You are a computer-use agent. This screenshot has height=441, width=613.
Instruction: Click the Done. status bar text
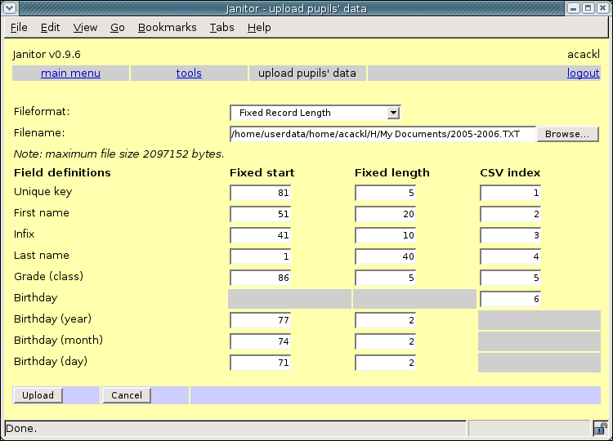[21, 429]
